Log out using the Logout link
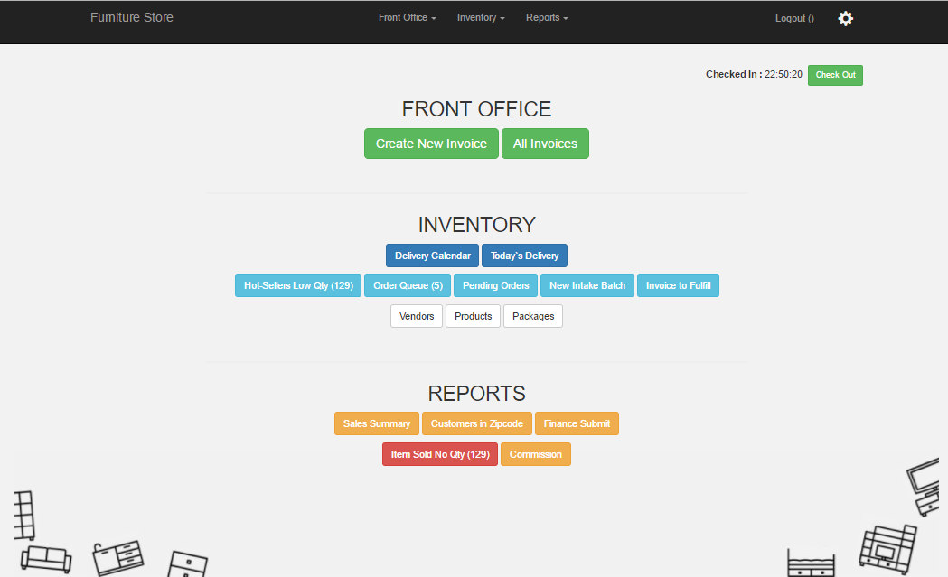This screenshot has width=948, height=577. coord(794,18)
